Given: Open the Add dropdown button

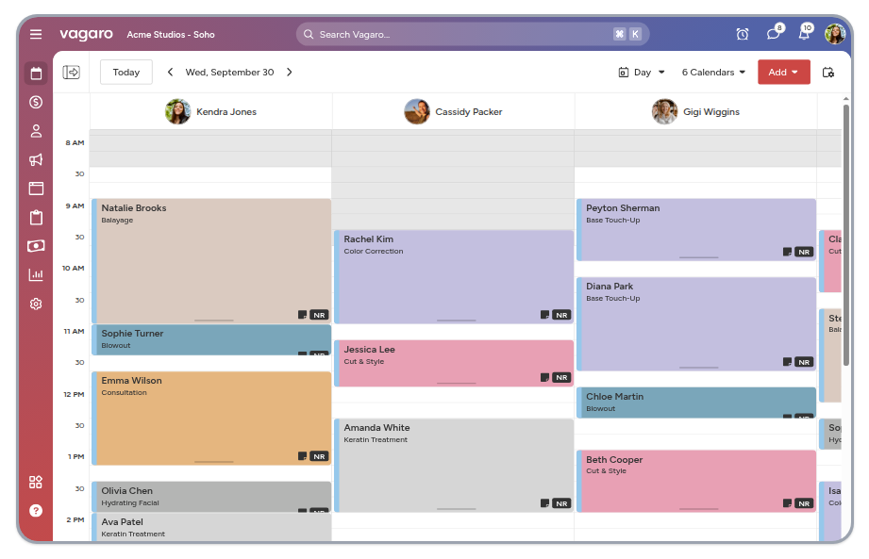Looking at the screenshot, I should pyautogui.click(x=784, y=73).
